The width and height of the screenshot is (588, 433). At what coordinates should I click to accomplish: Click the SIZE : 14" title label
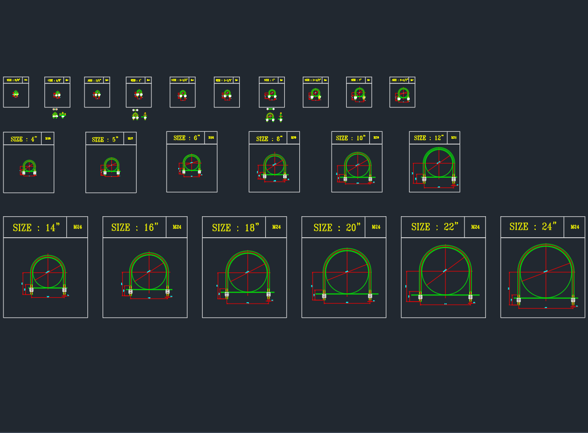click(x=36, y=227)
